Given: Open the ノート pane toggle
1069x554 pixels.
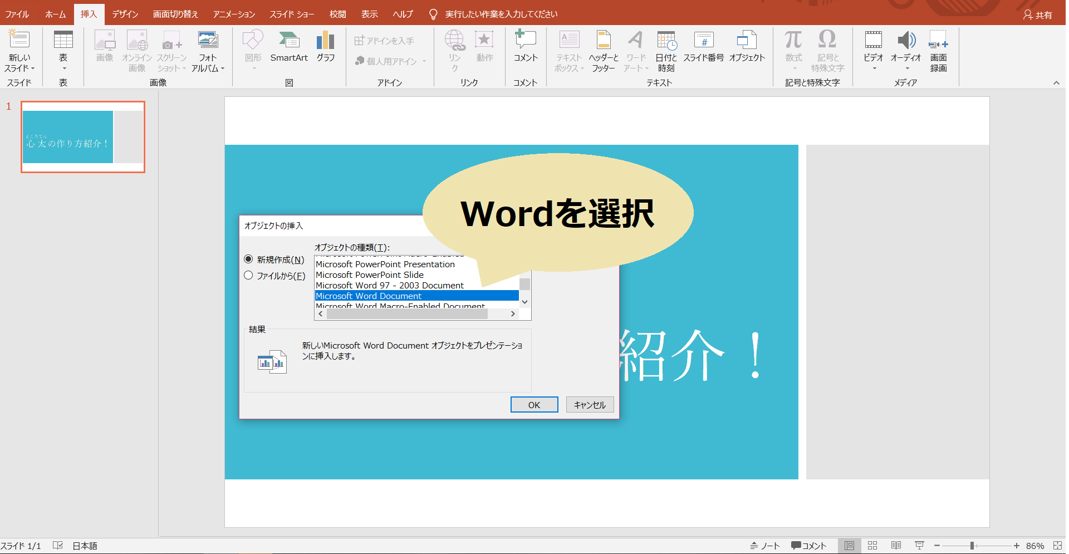Looking at the screenshot, I should [765, 545].
